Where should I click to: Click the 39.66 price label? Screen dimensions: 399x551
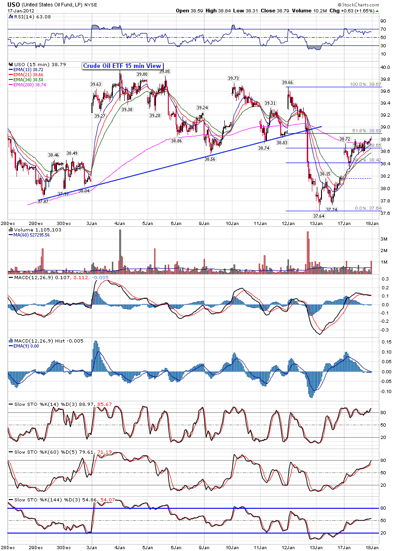[x=288, y=83]
